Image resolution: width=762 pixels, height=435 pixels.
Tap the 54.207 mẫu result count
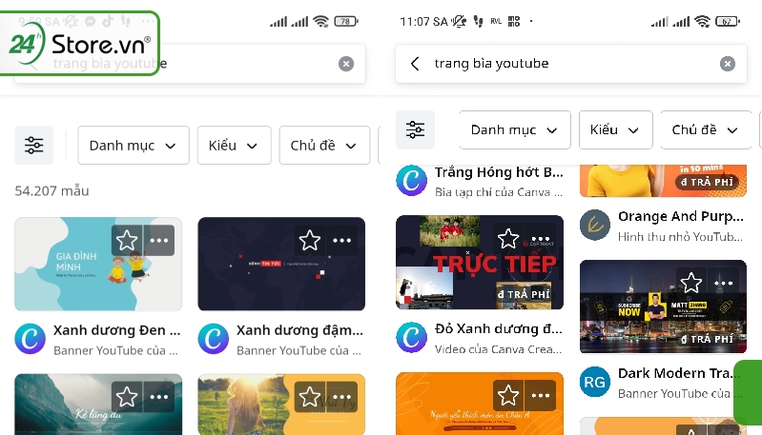[x=51, y=191]
